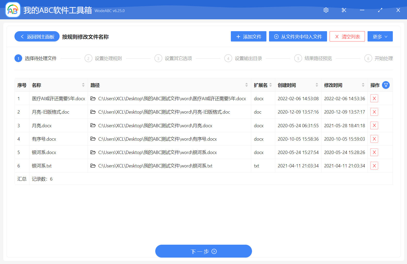Remove row 6 银河系.txt from list

tap(374, 166)
